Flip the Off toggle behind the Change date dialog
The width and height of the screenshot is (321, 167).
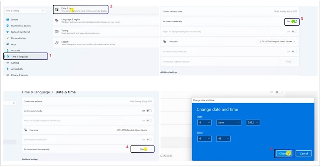pos(279,92)
